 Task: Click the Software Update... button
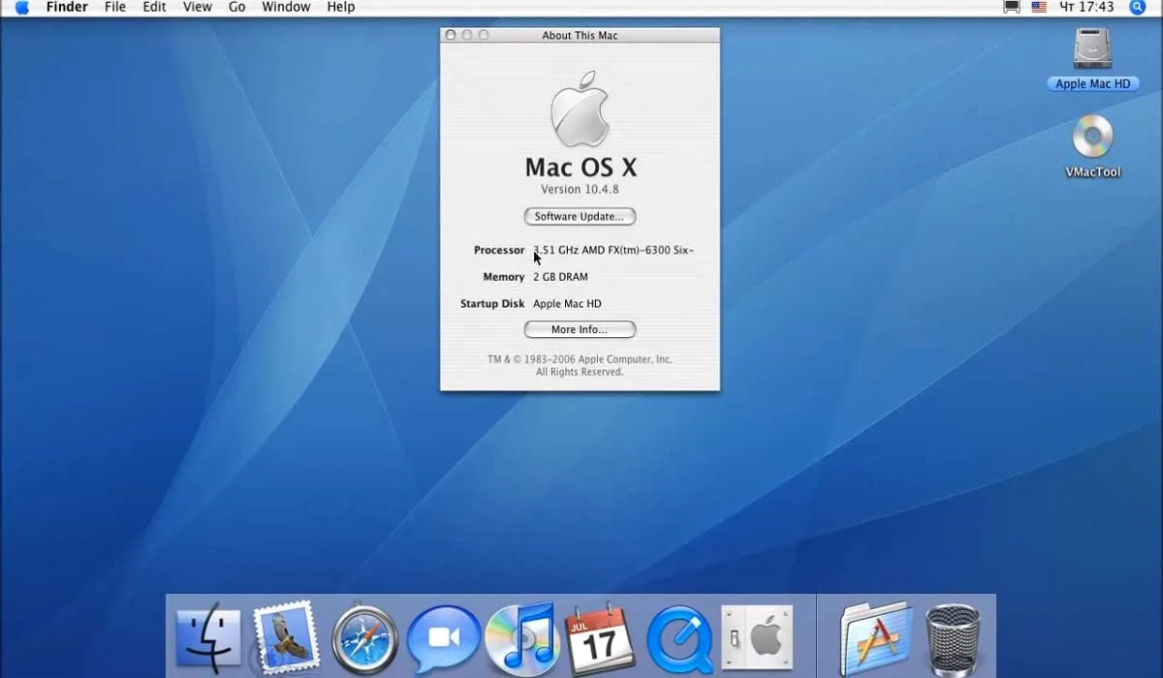(580, 217)
